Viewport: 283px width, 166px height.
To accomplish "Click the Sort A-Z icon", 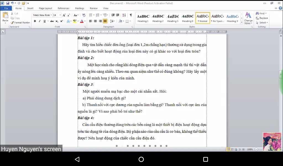I will point(124,15).
